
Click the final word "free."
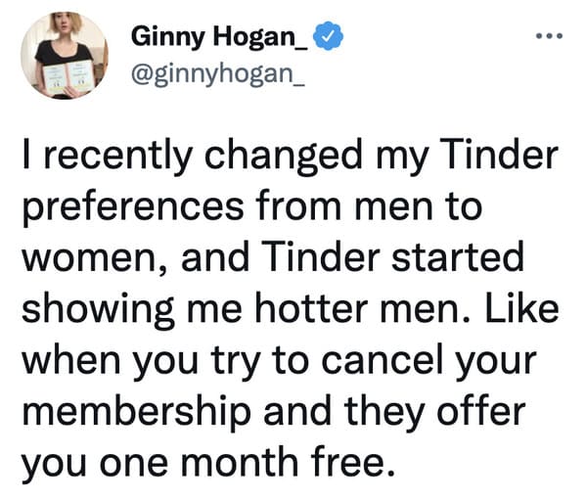coord(352,461)
